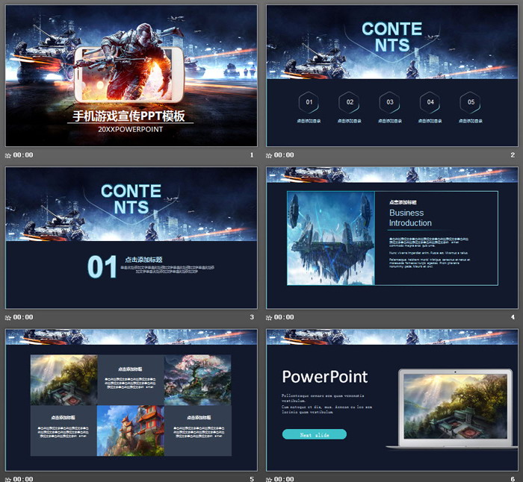Select slide 2 Contents thumbnail with hexagons

pos(392,75)
